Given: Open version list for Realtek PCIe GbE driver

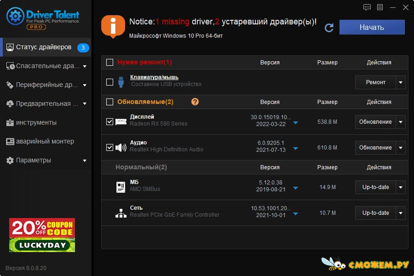Looking at the screenshot, I should pos(296,213).
